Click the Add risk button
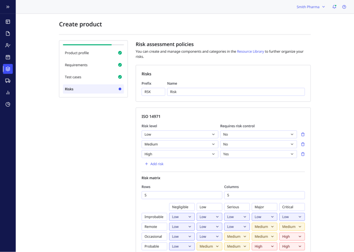 (x=154, y=164)
